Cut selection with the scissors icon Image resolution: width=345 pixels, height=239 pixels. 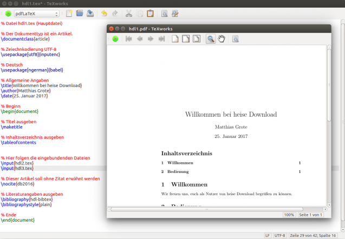129,14
